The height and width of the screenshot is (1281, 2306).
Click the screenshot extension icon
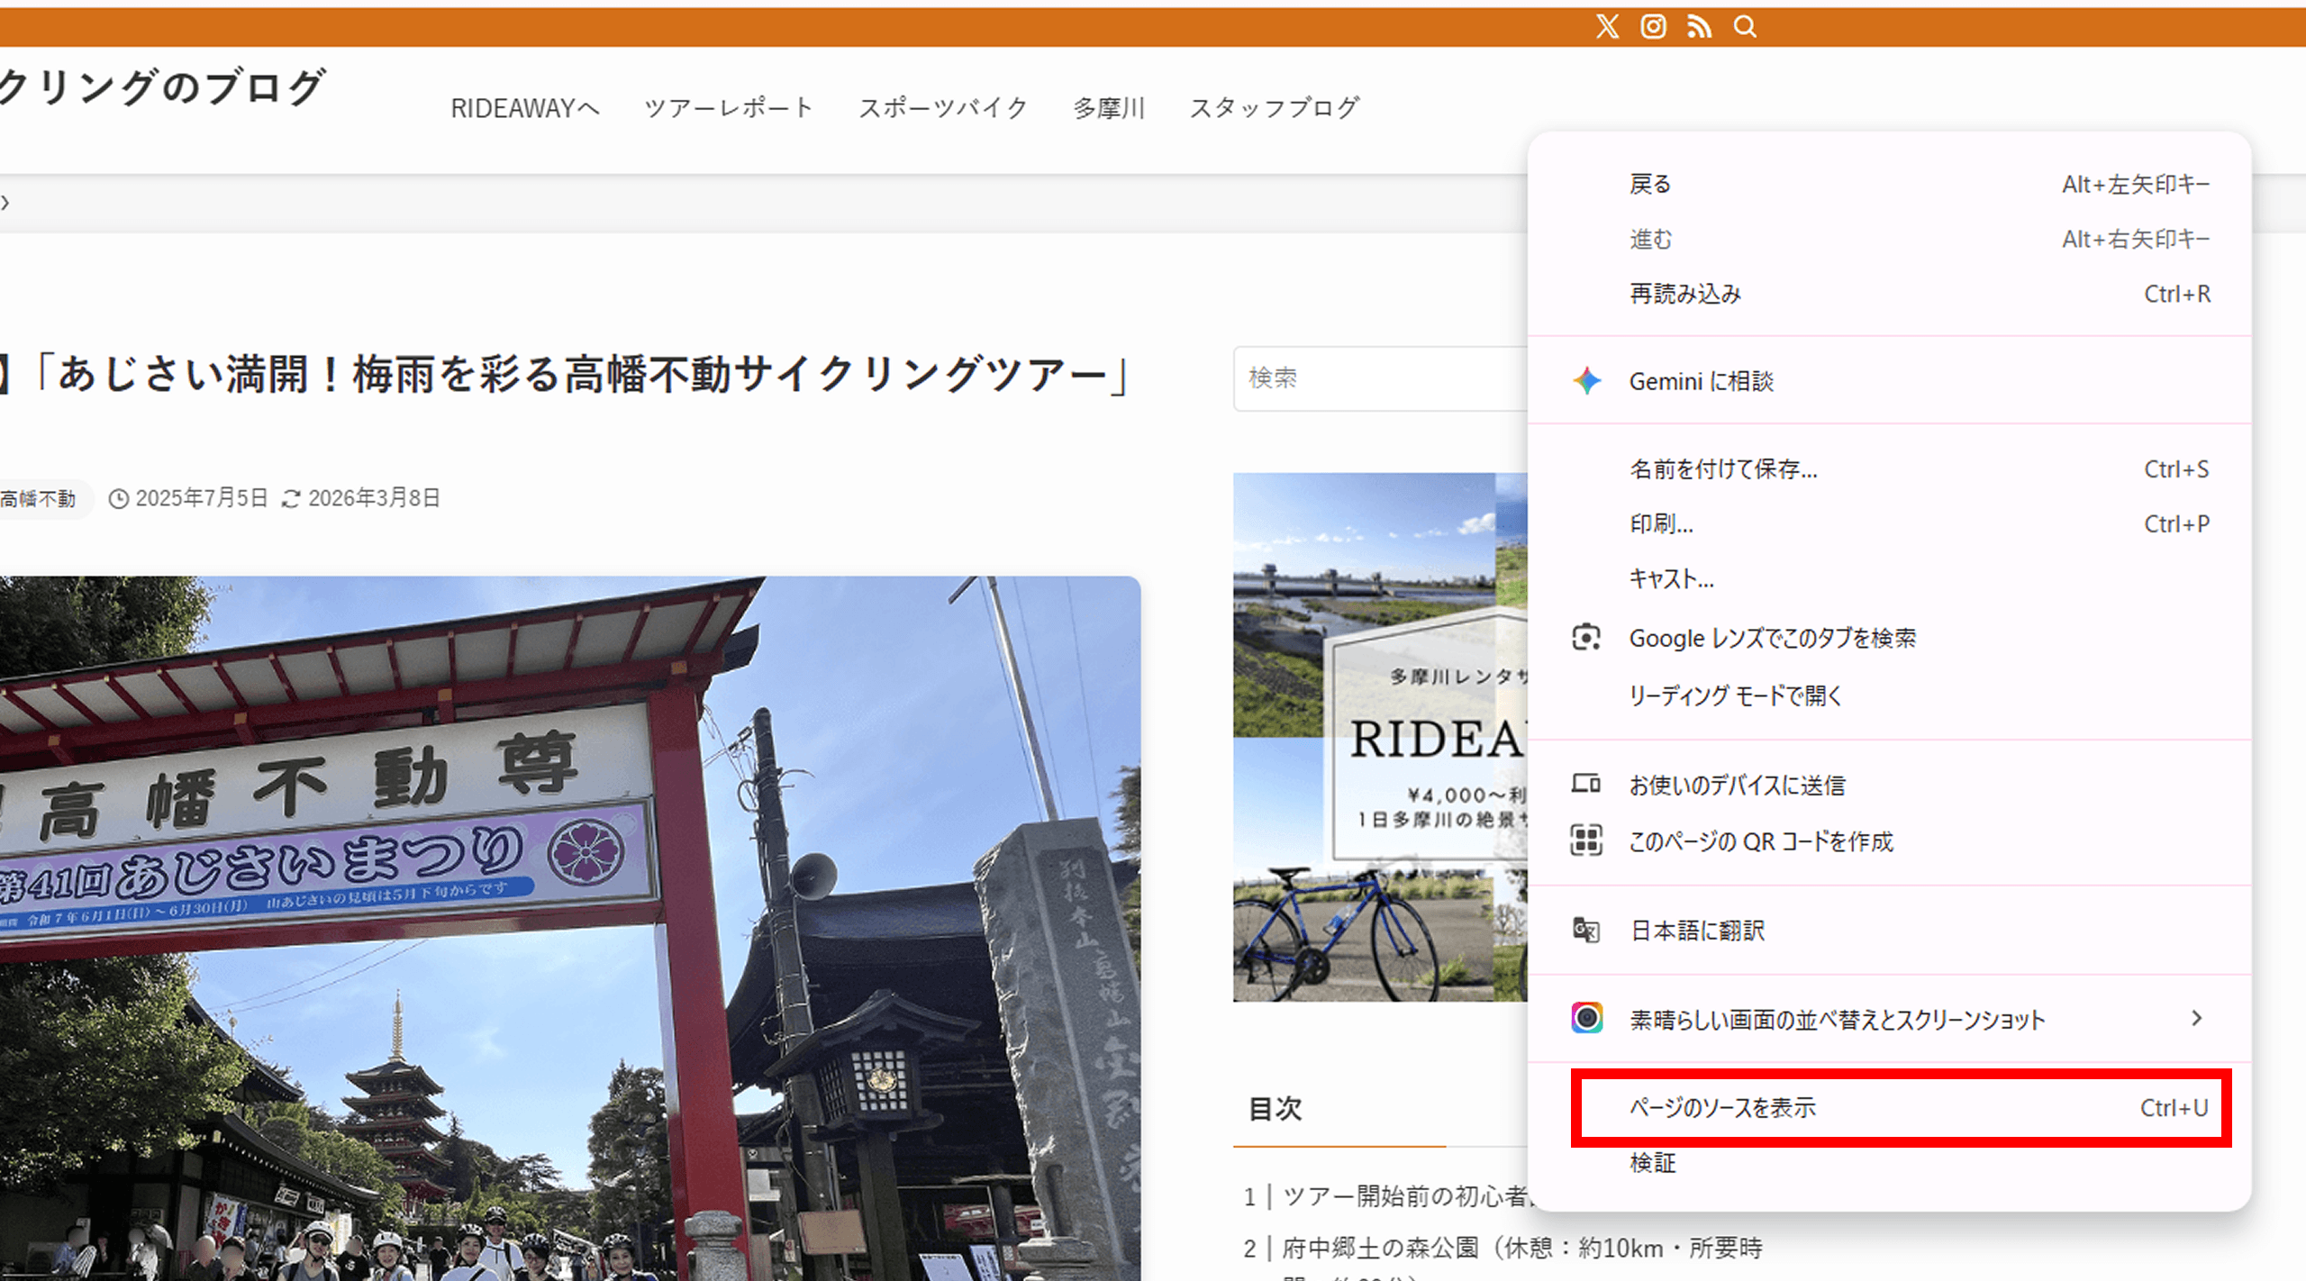tap(1586, 1018)
